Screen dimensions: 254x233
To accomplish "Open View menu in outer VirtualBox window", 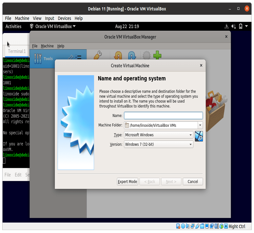I will (37, 18).
